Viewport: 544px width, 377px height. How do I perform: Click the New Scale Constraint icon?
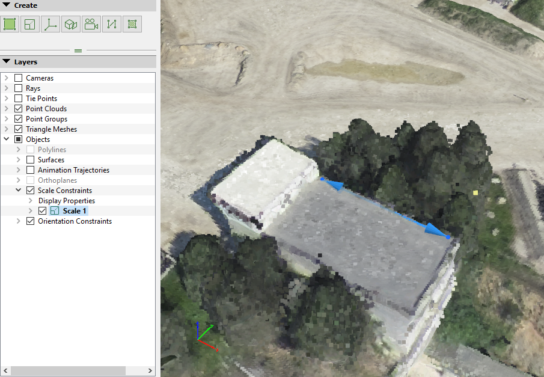point(30,24)
